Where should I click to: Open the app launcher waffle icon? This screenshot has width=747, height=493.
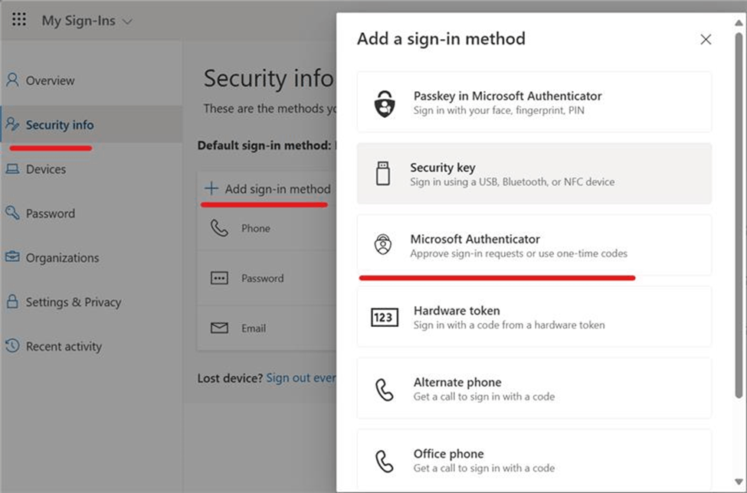(19, 19)
